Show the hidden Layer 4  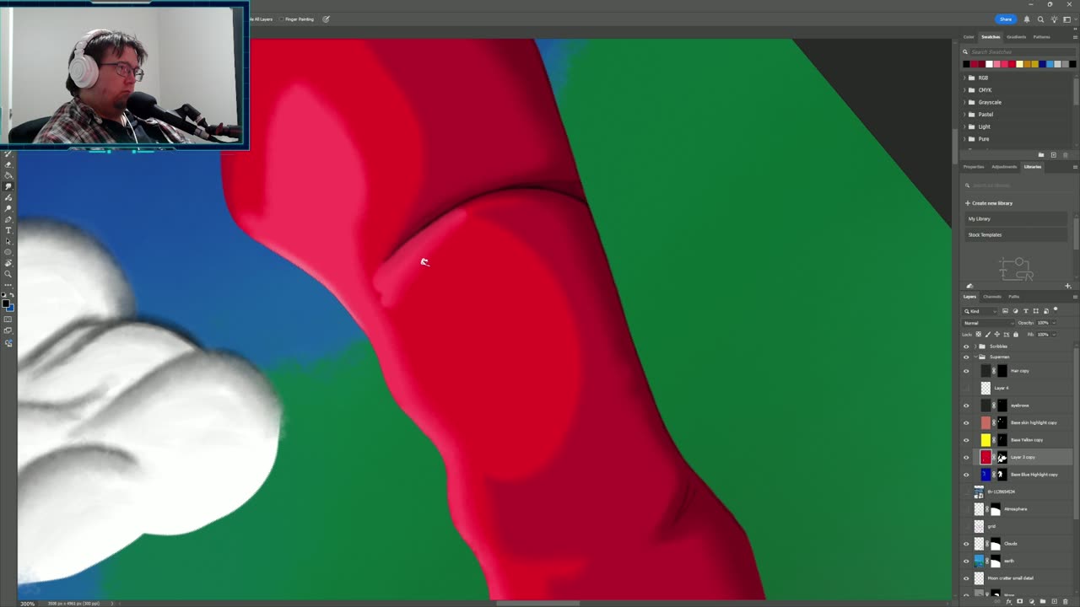point(967,388)
